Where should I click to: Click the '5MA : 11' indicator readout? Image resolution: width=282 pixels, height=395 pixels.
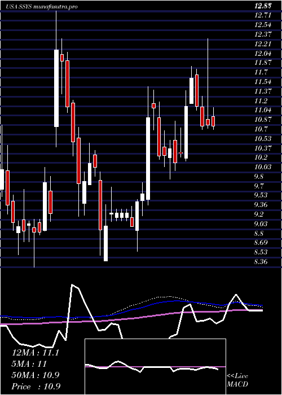tap(29, 364)
